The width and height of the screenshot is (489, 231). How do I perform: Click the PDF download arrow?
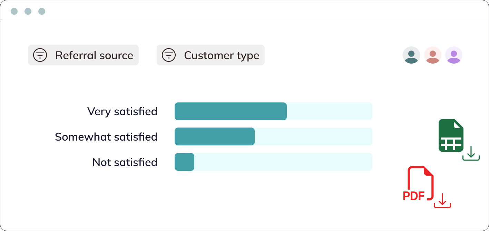[443, 202]
